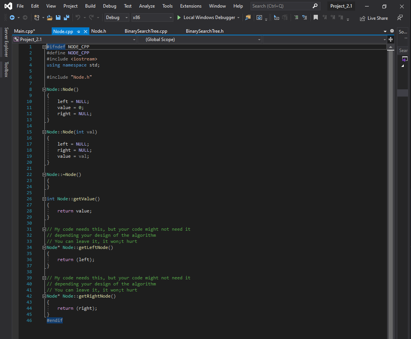
Task: Collapse the int Node::getValue() function
Action: [44, 199]
